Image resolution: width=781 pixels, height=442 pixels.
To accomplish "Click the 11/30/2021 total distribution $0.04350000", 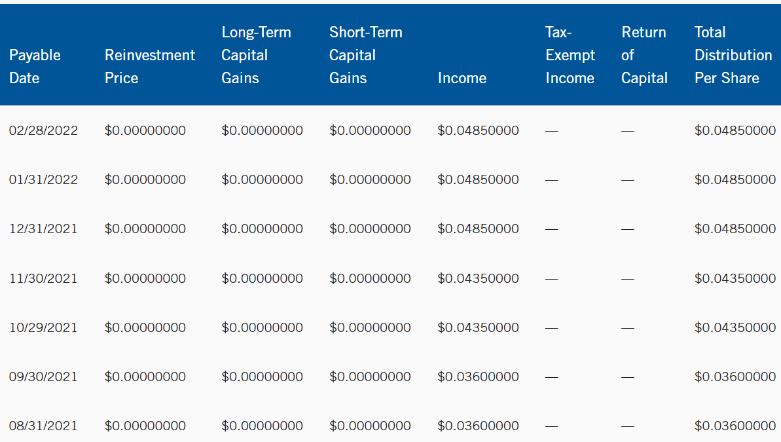I will [735, 278].
